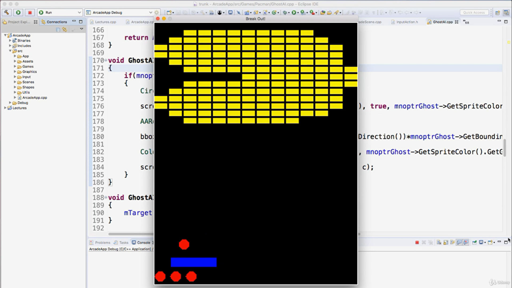Click the C/C++ perspective icon
The height and width of the screenshot is (288, 512).
click(506, 13)
